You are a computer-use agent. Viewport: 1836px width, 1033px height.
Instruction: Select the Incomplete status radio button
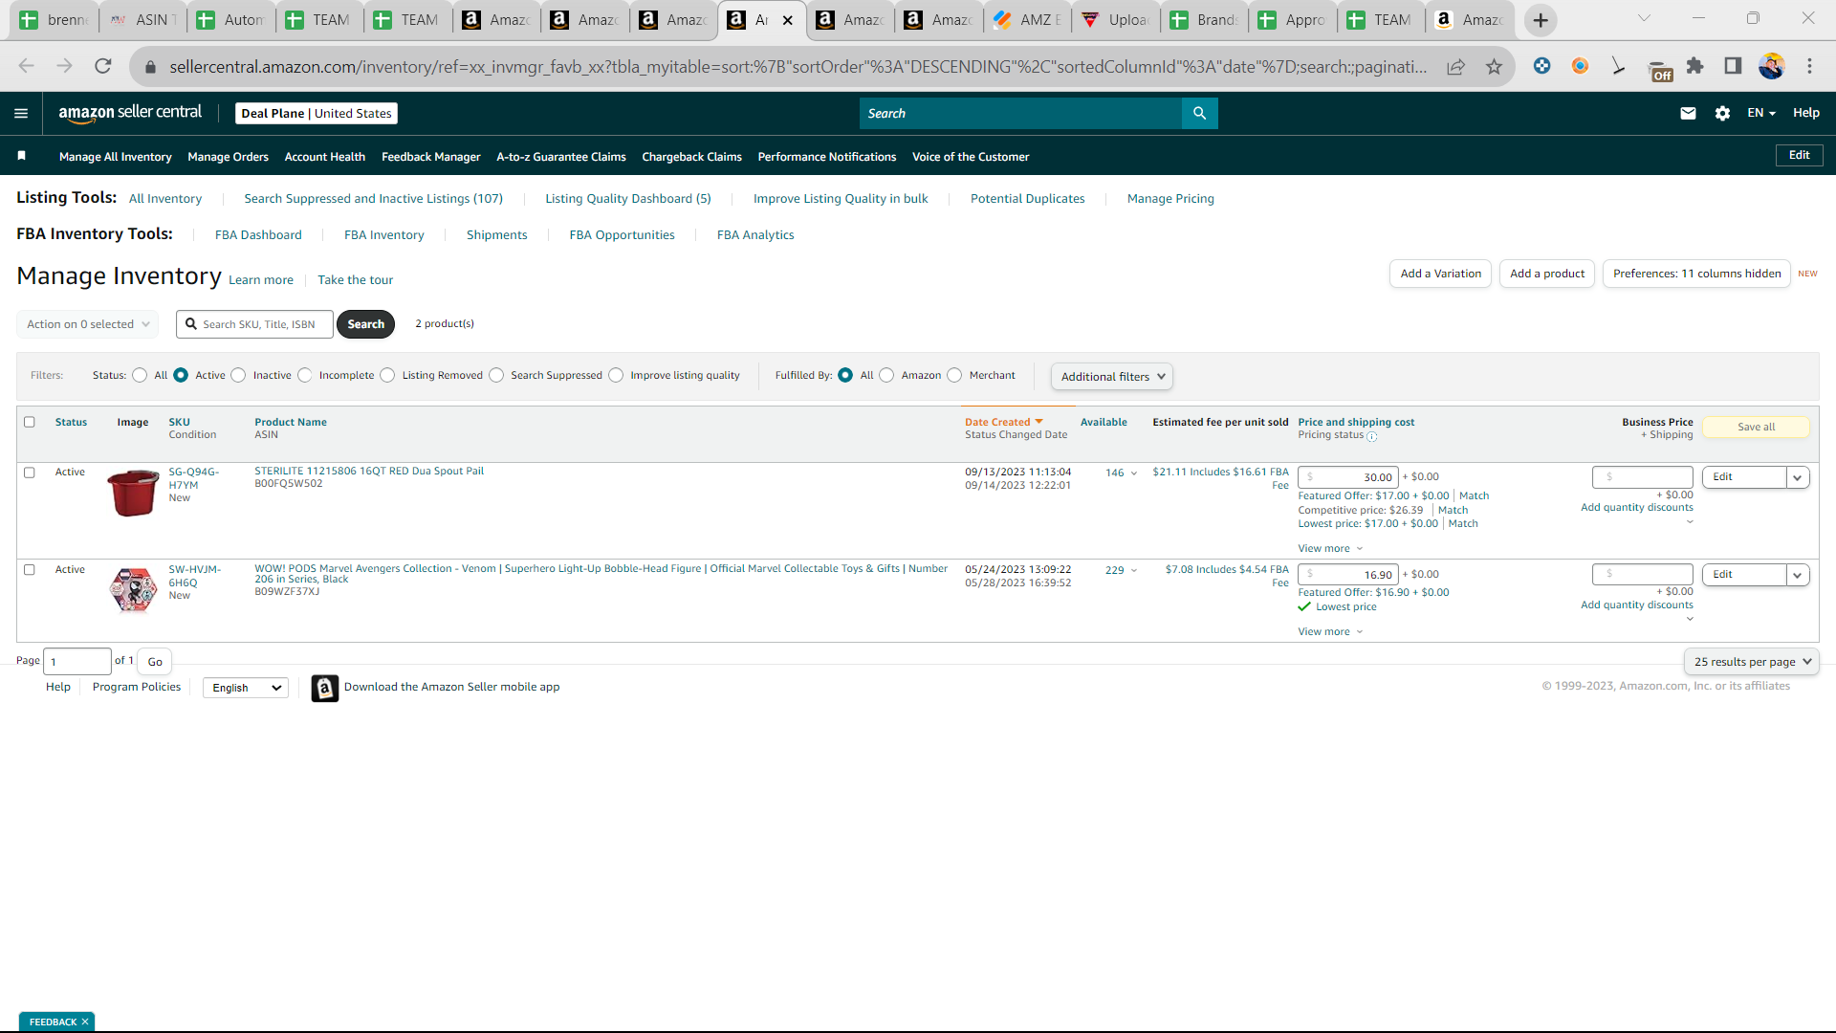pos(304,375)
